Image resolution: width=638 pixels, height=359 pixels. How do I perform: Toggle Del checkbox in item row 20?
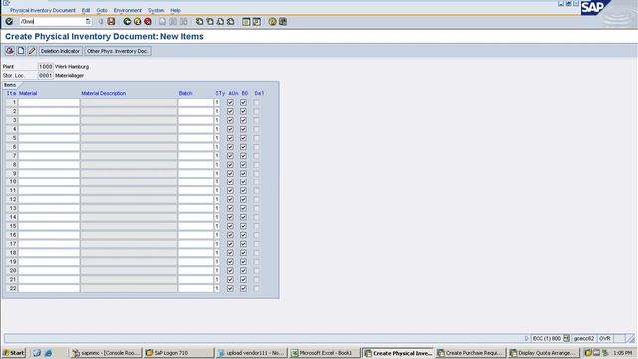click(x=256, y=270)
